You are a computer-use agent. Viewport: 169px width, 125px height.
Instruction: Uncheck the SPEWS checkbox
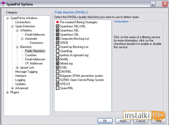point(57,84)
